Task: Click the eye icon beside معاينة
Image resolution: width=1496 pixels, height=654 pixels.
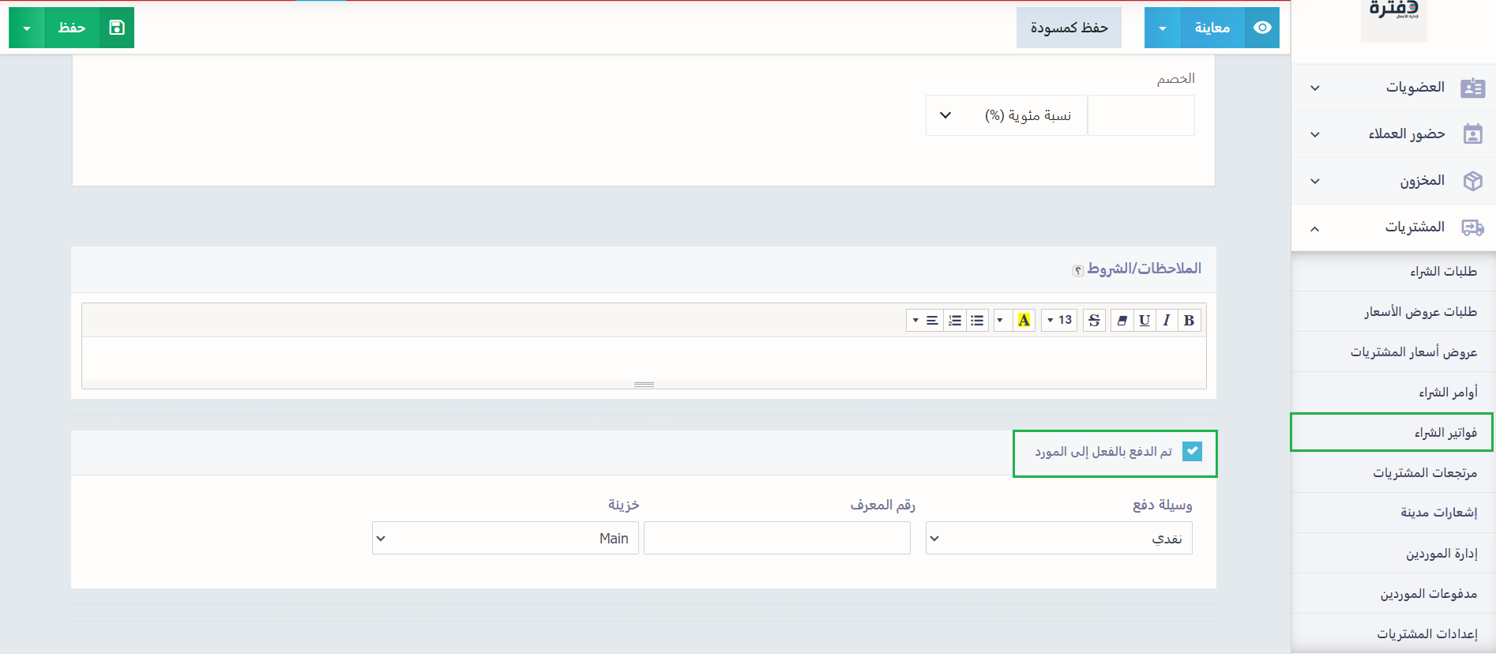Action: click(x=1262, y=28)
